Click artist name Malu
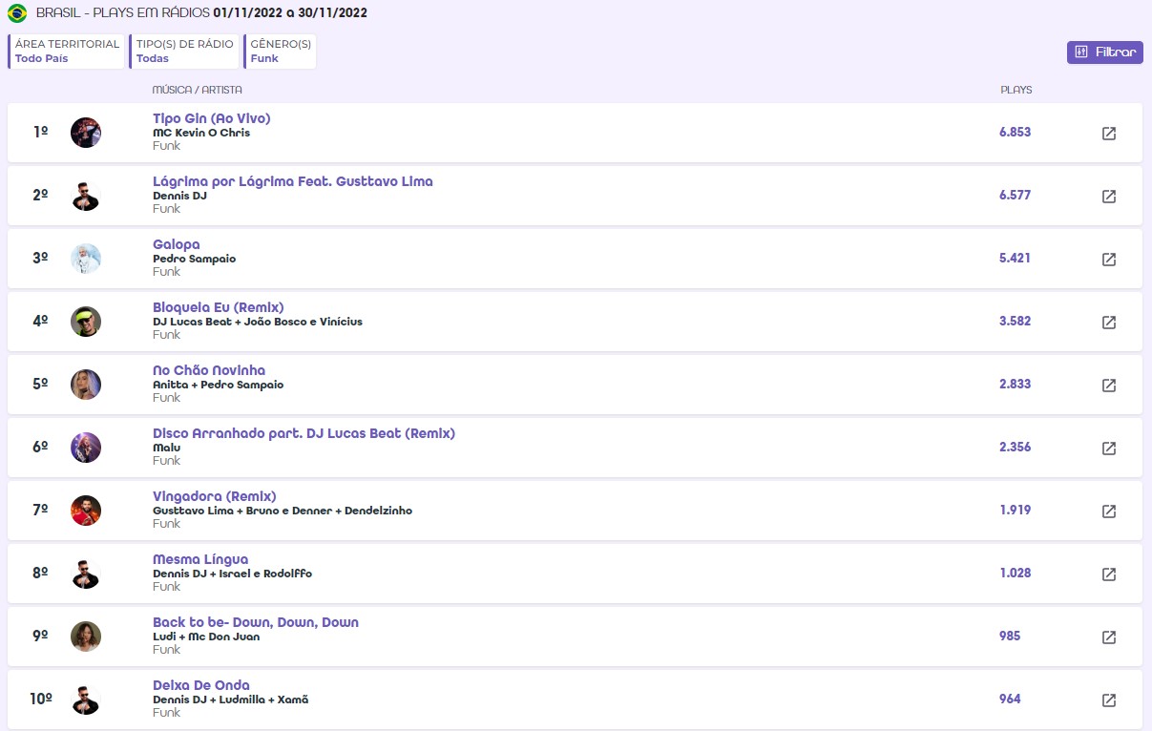Image resolution: width=1152 pixels, height=731 pixels. coord(166,448)
